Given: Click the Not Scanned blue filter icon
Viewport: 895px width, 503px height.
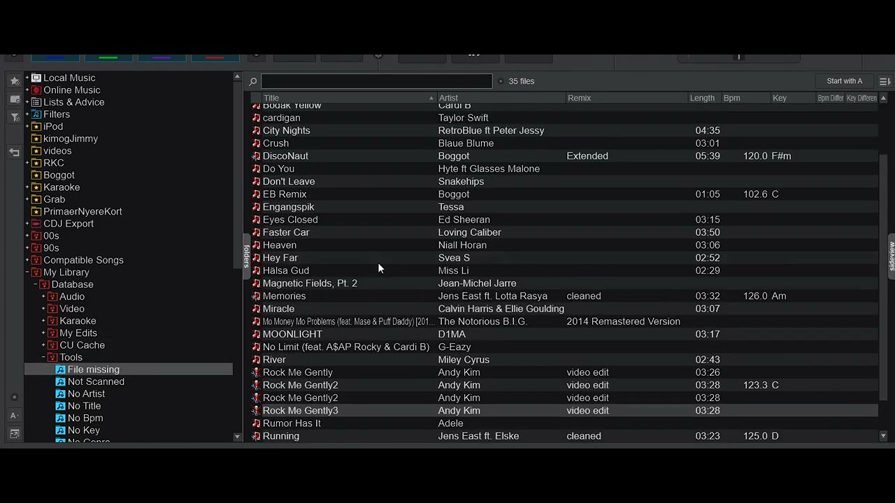Looking at the screenshot, I should [x=60, y=381].
